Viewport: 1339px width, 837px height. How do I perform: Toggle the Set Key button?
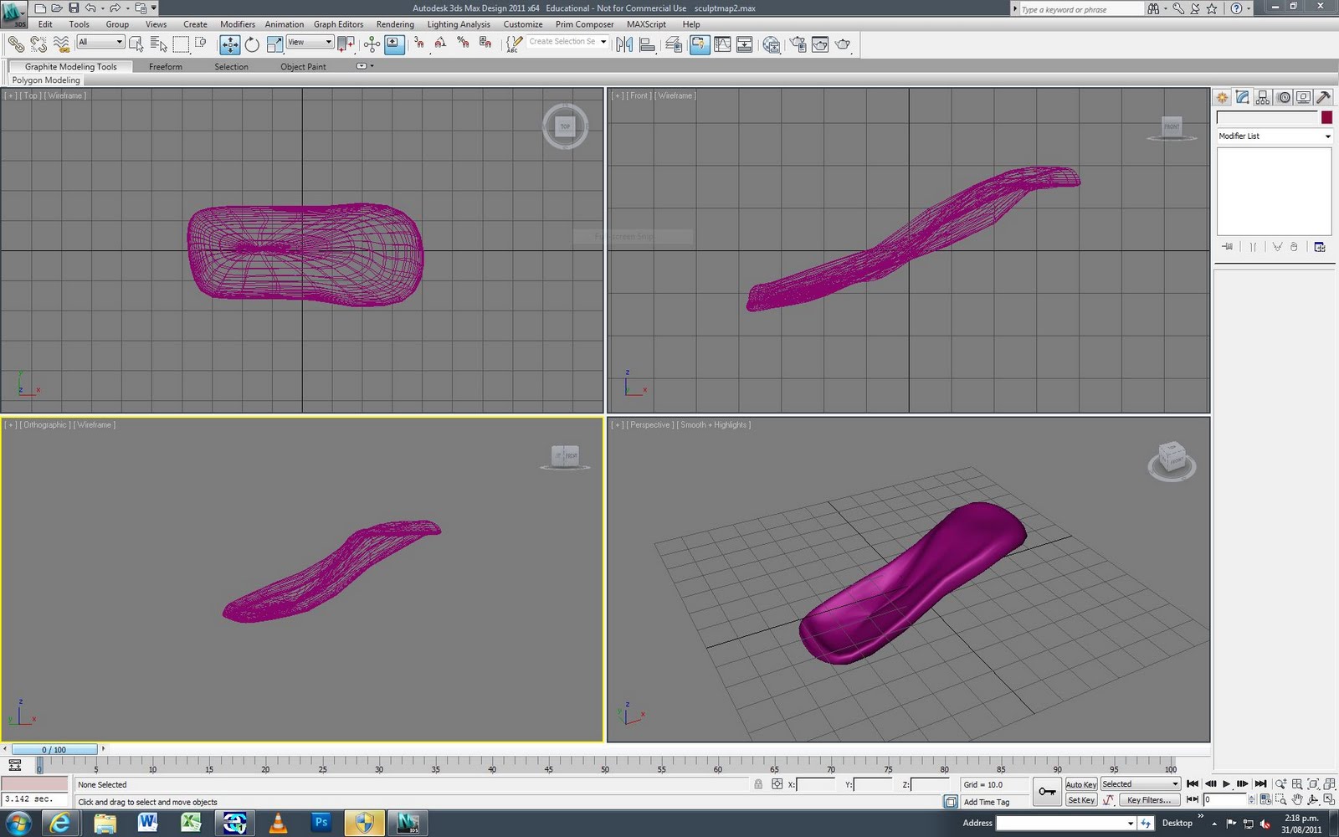[x=1081, y=800]
